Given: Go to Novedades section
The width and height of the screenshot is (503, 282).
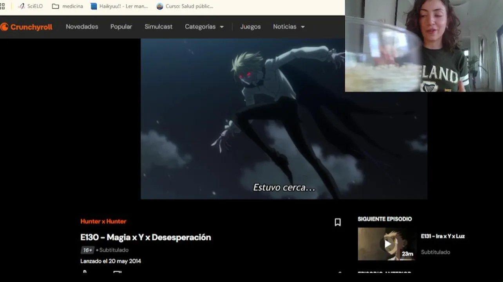Looking at the screenshot, I should tap(82, 27).
